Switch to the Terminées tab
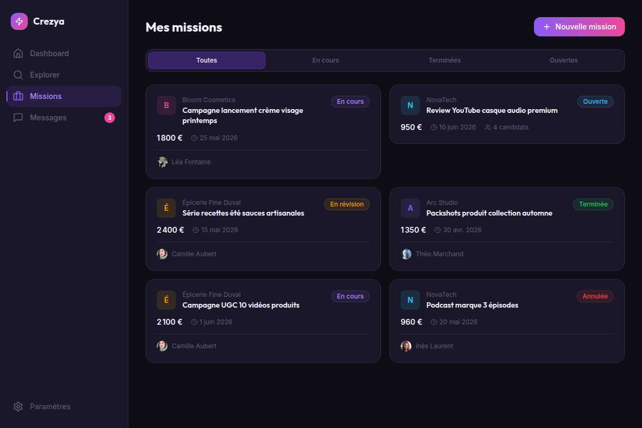This screenshot has width=642, height=428. coord(445,60)
